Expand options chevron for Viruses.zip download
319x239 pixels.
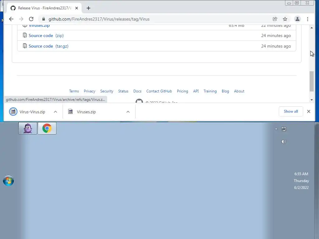(x=128, y=112)
